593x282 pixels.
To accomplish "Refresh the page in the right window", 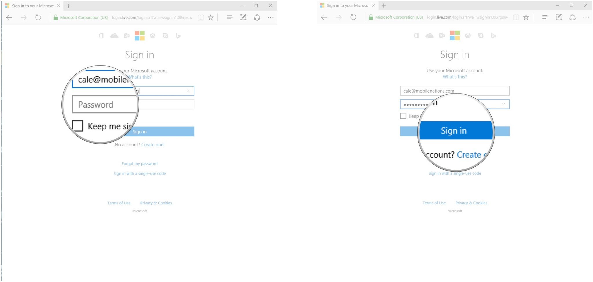I will [353, 17].
